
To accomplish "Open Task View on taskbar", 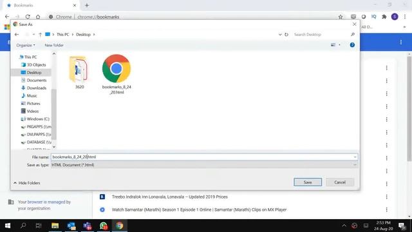I will click(x=39, y=226).
